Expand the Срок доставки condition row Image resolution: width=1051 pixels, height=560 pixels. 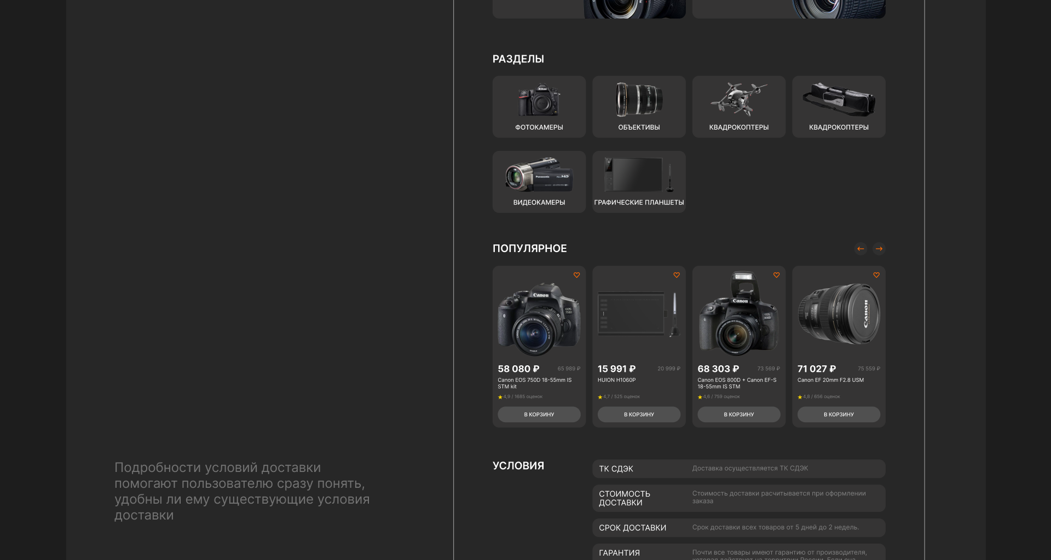pyautogui.click(x=738, y=528)
